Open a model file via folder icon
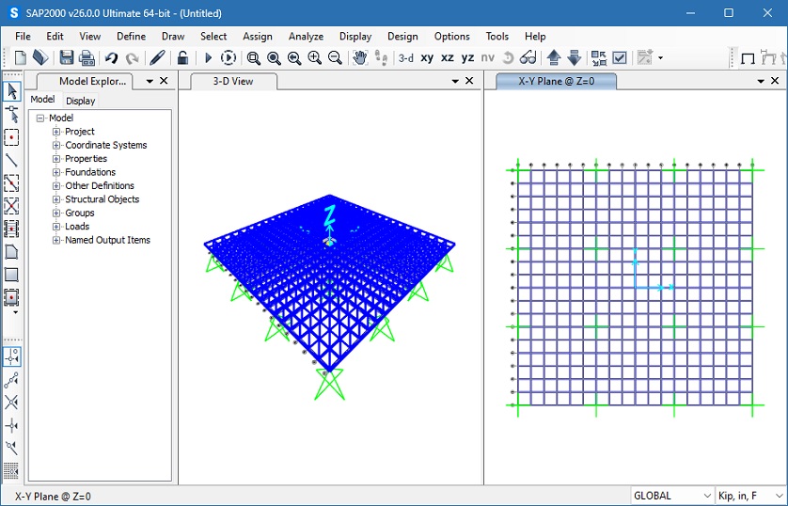788x506 pixels. pyautogui.click(x=40, y=57)
